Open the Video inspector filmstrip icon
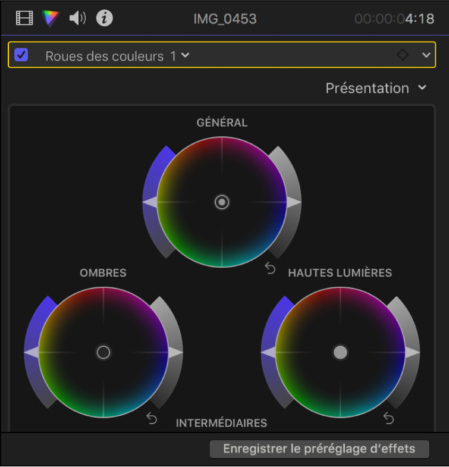449x467 pixels. pyautogui.click(x=24, y=18)
